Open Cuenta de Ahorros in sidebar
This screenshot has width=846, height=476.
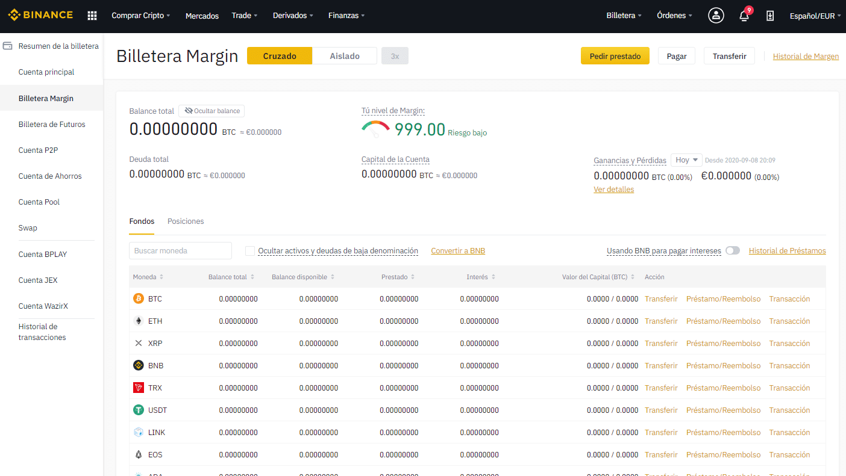pyautogui.click(x=50, y=176)
